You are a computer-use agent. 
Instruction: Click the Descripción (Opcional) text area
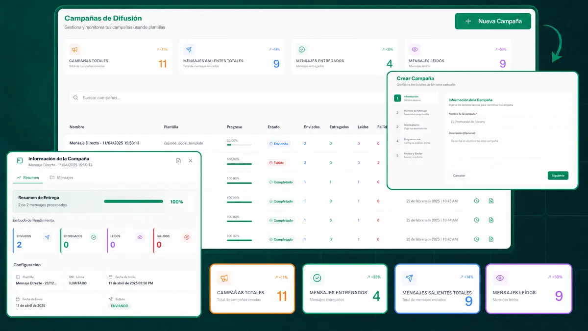click(509, 149)
